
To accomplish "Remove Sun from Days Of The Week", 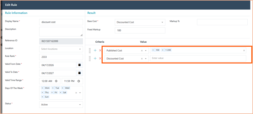I will (42, 97).
